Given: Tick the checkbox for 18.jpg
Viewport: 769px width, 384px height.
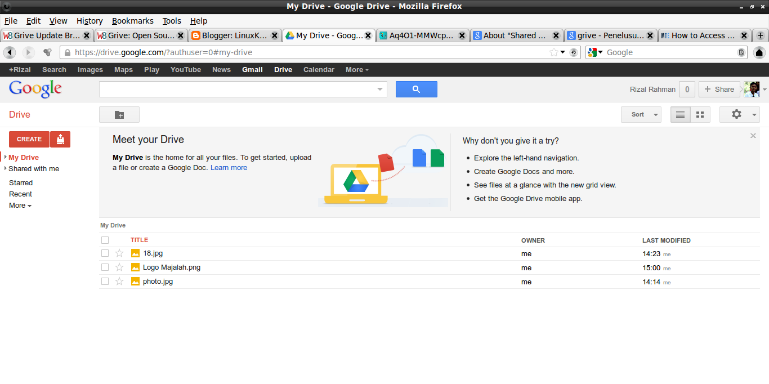Looking at the screenshot, I should (x=105, y=253).
